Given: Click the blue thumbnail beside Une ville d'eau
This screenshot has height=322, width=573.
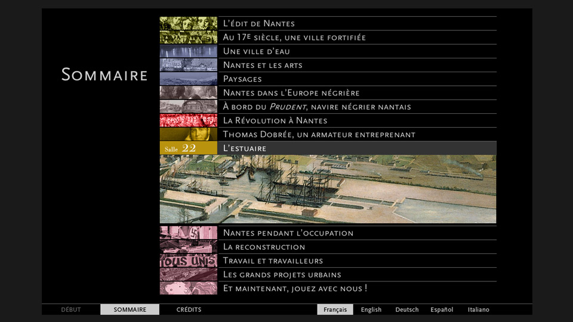Looking at the screenshot, I should pos(189,51).
